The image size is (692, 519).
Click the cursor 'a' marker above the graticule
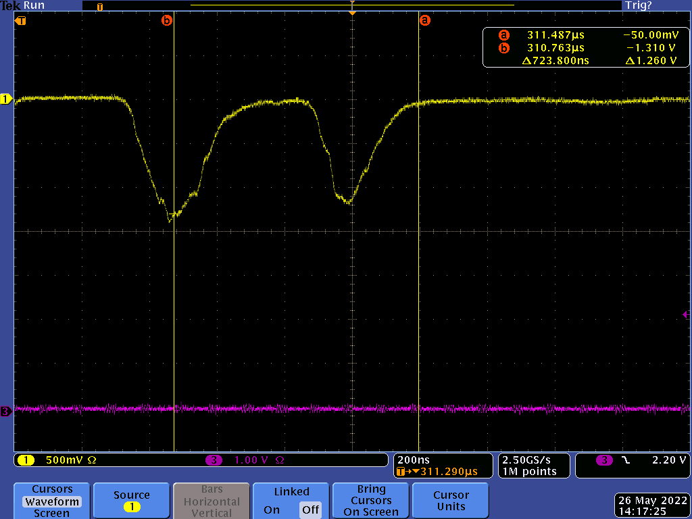point(424,20)
